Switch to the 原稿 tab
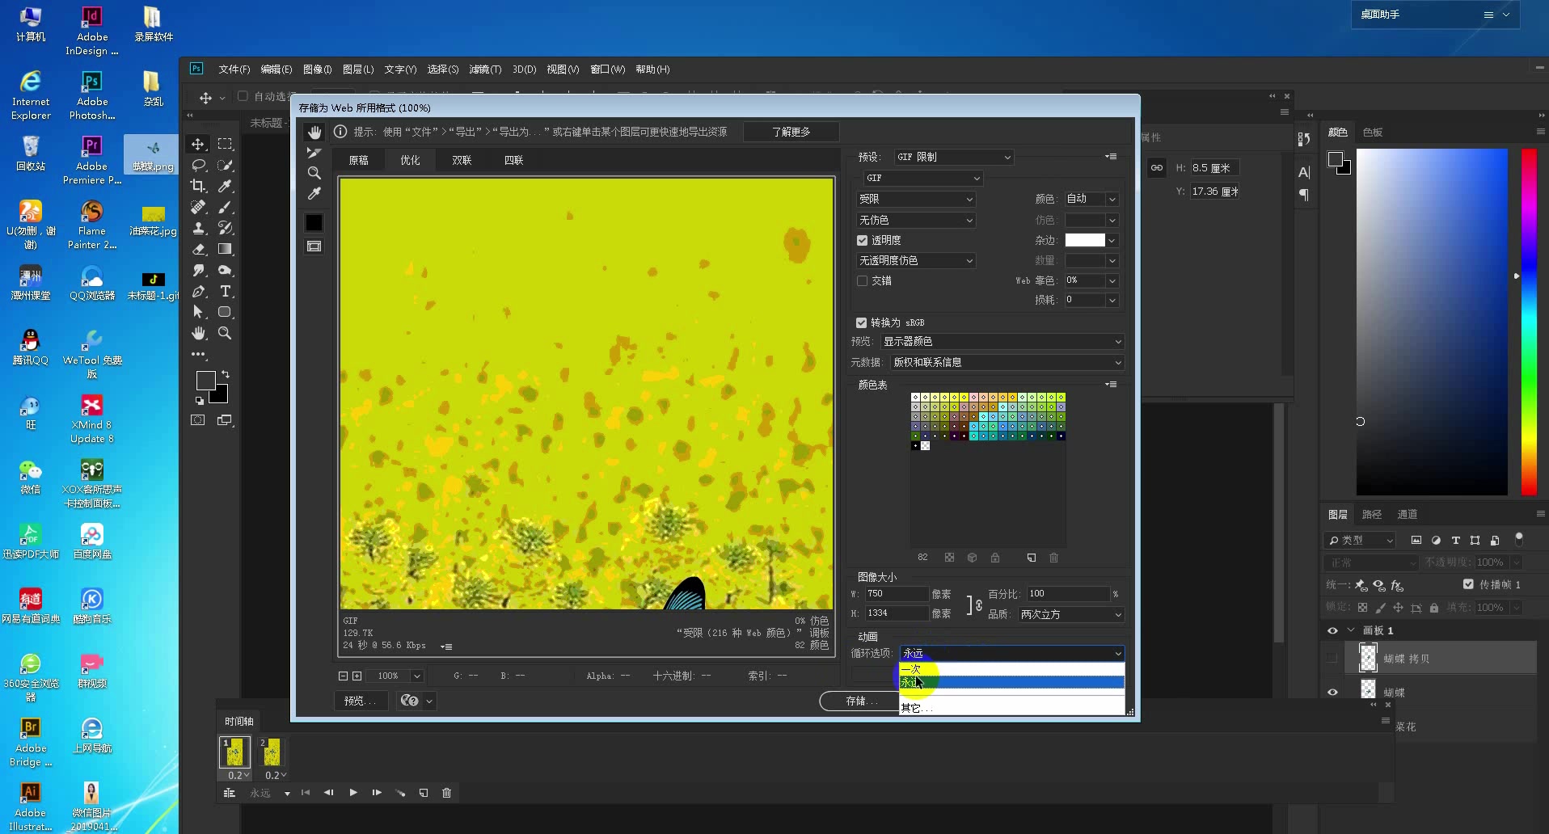The width and height of the screenshot is (1549, 834). click(359, 160)
